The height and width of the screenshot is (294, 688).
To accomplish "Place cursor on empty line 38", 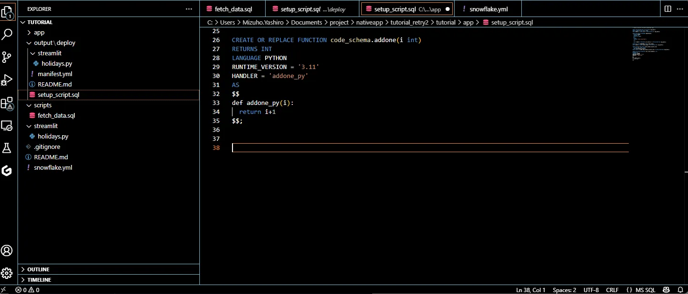I will (x=430, y=147).
